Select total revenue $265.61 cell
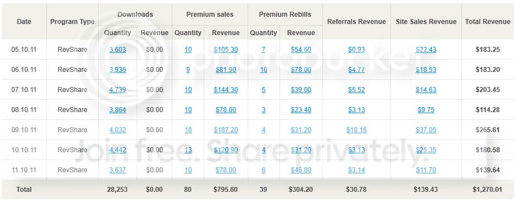Viewport: 516px width, 203px height. [x=488, y=130]
